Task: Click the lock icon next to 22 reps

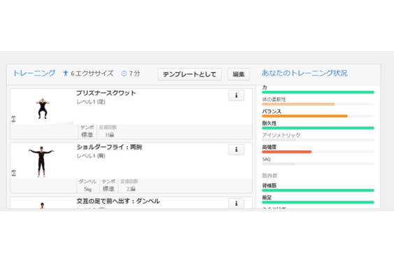Action: pyautogui.click(x=133, y=189)
